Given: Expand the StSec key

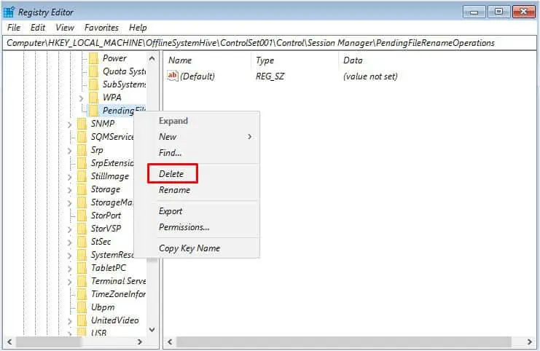Looking at the screenshot, I should click(x=69, y=242).
